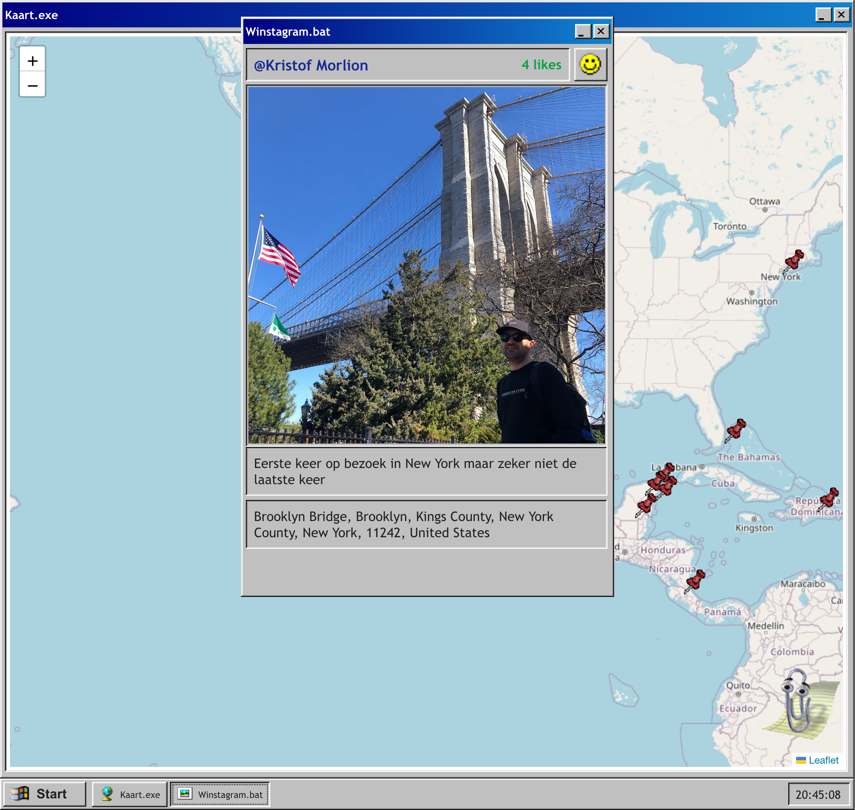This screenshot has width=855, height=810.
Task: Click the @Kristof Morlion username
Action: click(x=311, y=65)
